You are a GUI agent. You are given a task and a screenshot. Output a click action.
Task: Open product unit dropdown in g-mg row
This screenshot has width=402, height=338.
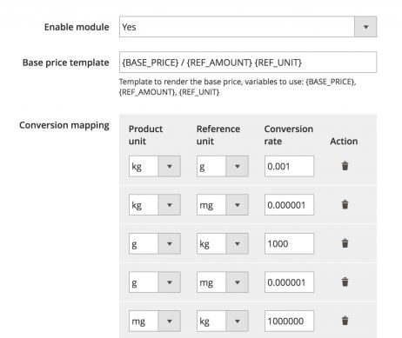click(155, 282)
